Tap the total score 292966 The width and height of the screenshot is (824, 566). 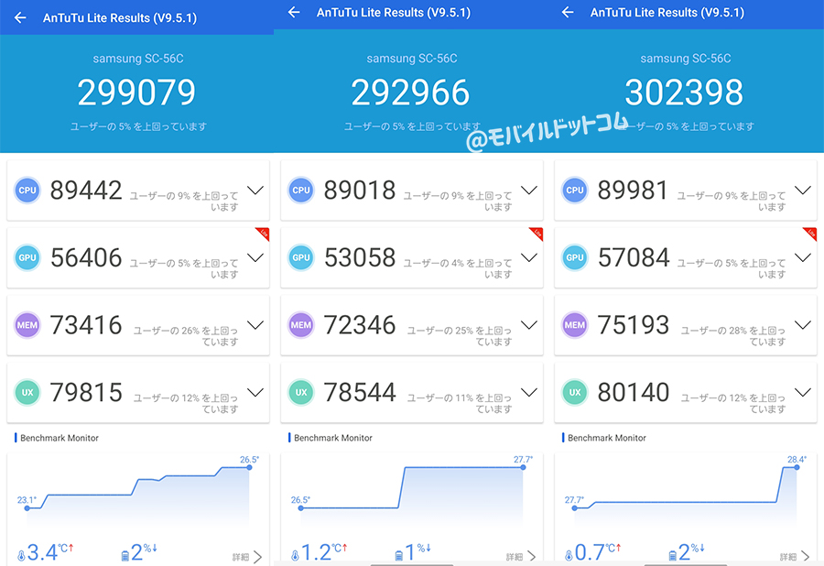(x=410, y=93)
